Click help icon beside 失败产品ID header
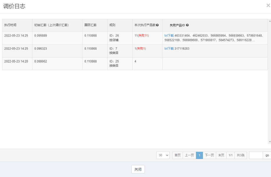This screenshot has height=177, width=271. click(x=187, y=25)
